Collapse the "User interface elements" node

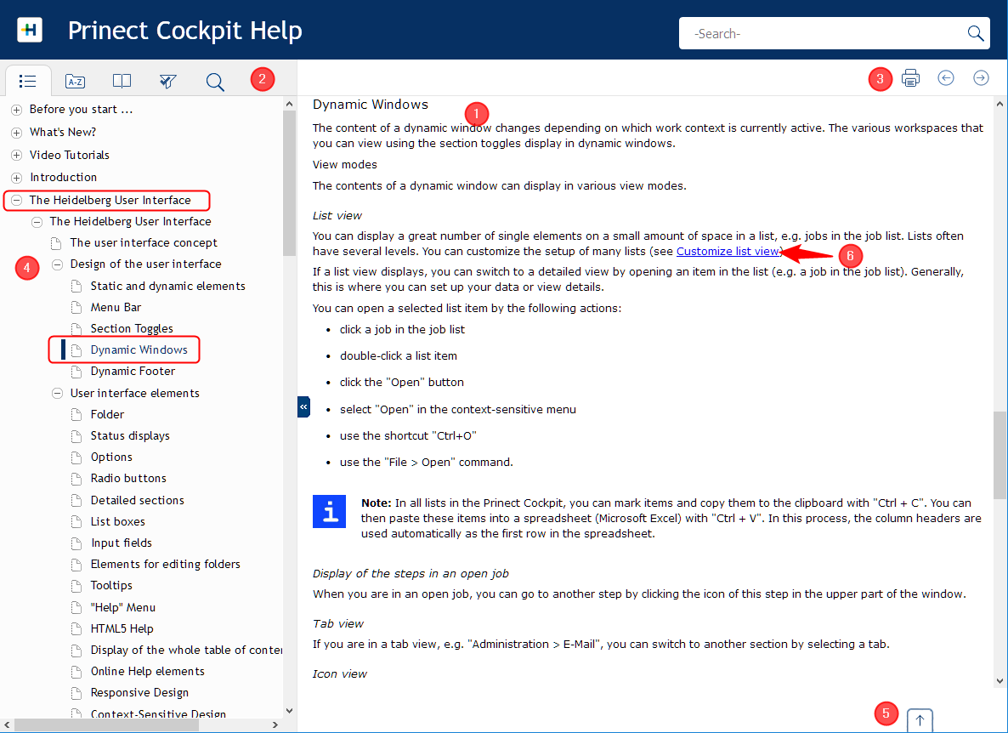click(x=58, y=394)
